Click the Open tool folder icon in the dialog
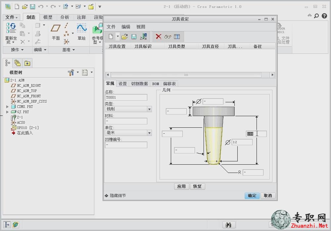The width and height of the screenshot is (331, 231). coord(124,37)
